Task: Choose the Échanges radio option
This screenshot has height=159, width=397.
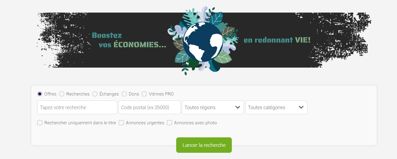Action: pyautogui.click(x=95, y=94)
